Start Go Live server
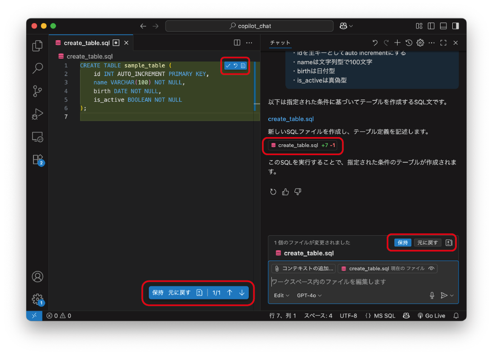 (x=431, y=316)
